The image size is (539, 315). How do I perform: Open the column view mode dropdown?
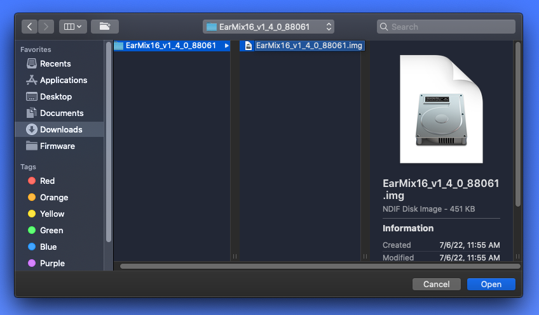click(x=73, y=27)
